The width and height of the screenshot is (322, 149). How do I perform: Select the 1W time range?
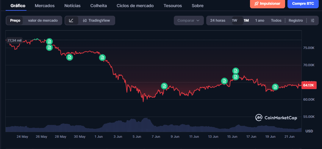(x=235, y=20)
